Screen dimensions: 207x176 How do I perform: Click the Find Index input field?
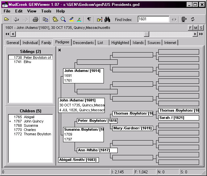tap(153, 19)
